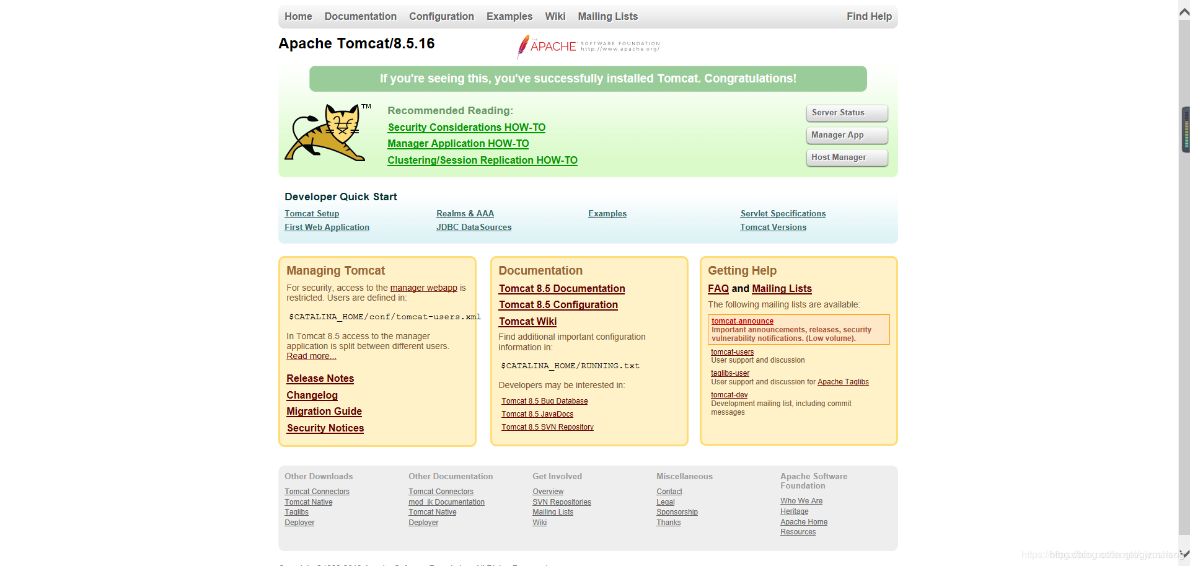The image size is (1190, 566).
Task: Click the FAQ link in Getting Help
Action: point(718,289)
